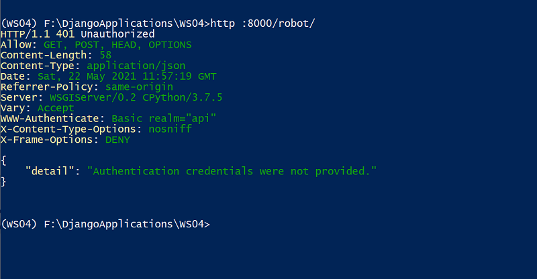Click the Date header timestamp
This screenshot has width=537, height=279.
click(x=127, y=76)
